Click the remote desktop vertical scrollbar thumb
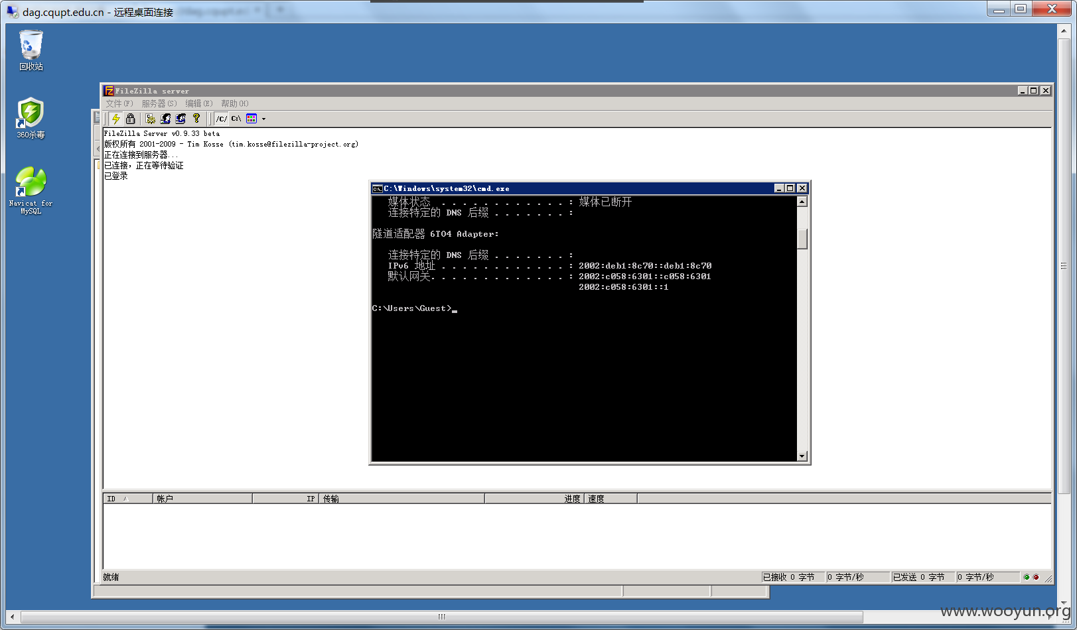Screen dimensions: 1077x630 1064,266
